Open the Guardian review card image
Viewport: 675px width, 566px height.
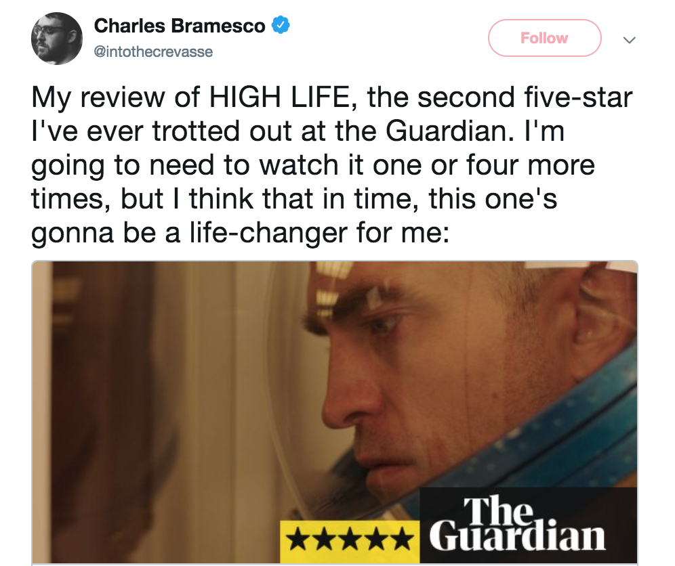[335, 412]
